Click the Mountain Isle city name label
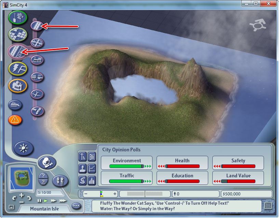The height and width of the screenshot is (218, 279). click(44, 208)
